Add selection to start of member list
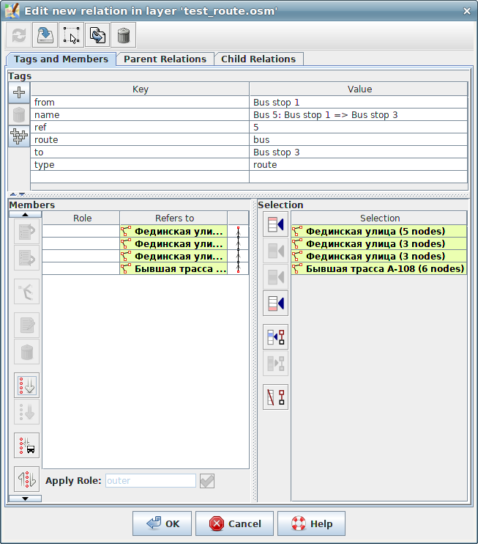Screen dimensions: 478x544 click(x=275, y=224)
